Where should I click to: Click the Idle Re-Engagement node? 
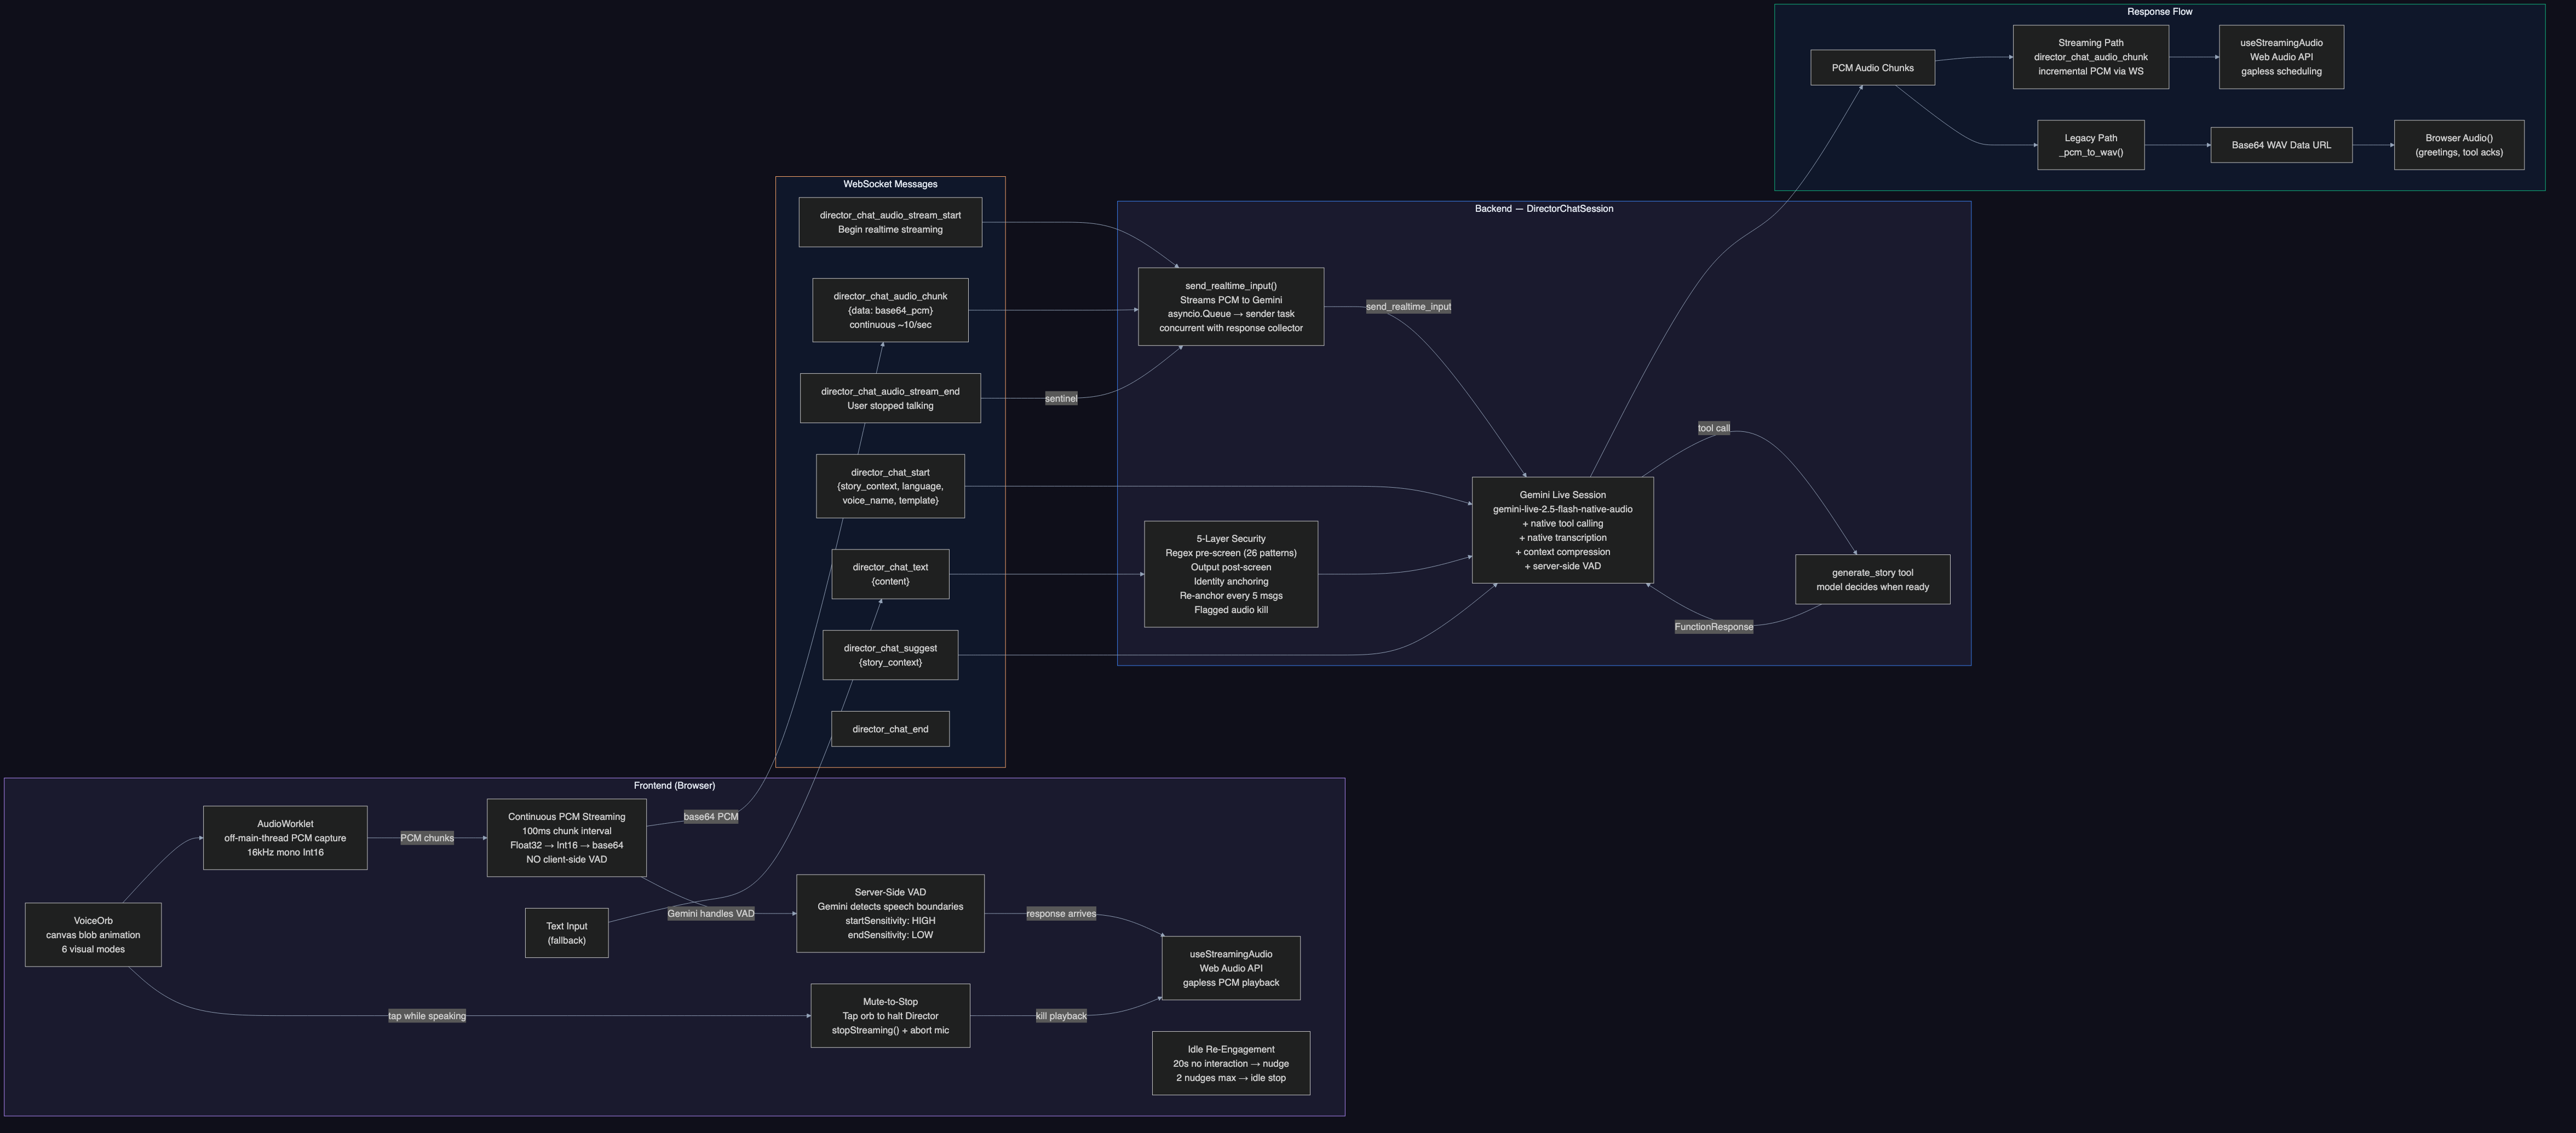point(1231,1063)
